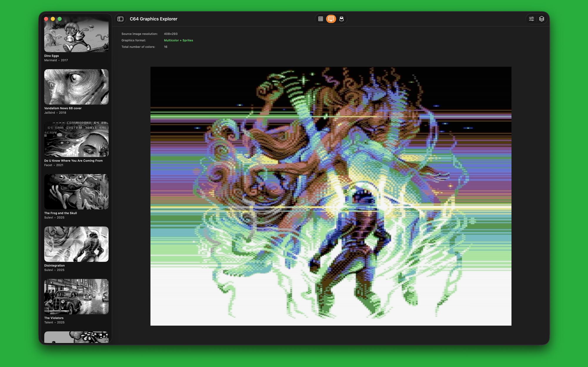Toggle the sidebar panel icon

(120, 19)
